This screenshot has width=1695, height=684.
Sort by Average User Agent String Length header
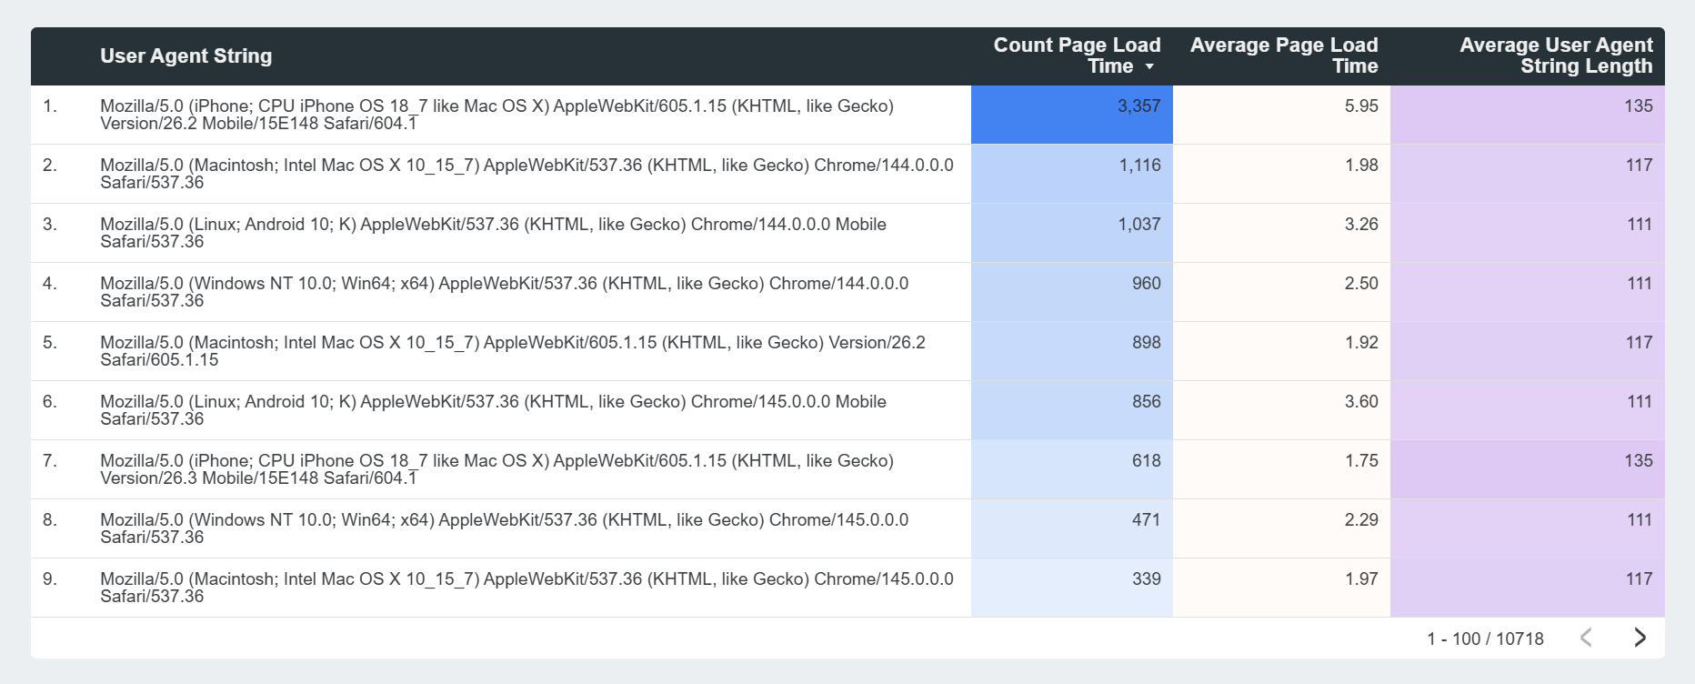pyautogui.click(x=1556, y=55)
